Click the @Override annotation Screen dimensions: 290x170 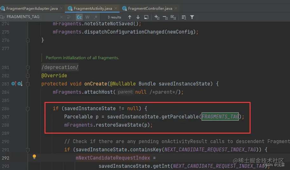coord(54,76)
